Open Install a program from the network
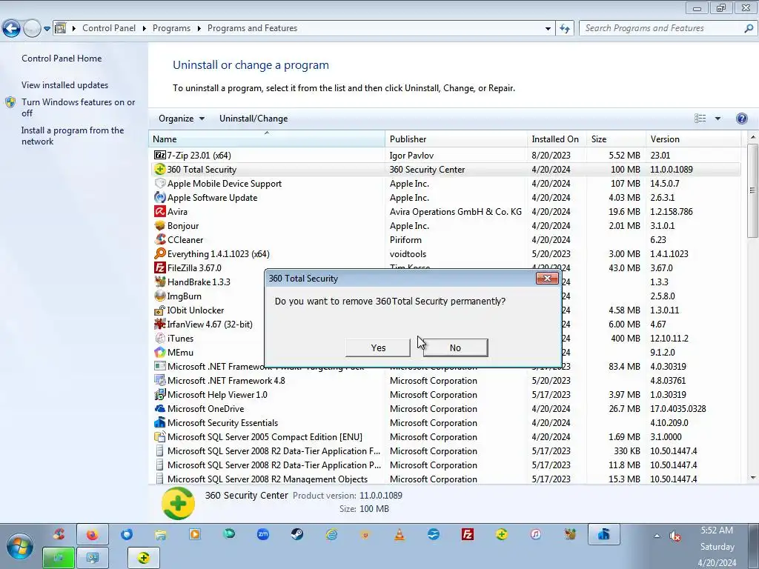Image resolution: width=759 pixels, height=569 pixels. click(x=73, y=136)
